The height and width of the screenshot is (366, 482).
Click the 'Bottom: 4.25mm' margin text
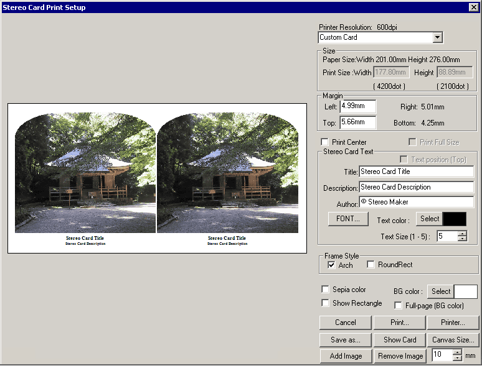pos(418,123)
